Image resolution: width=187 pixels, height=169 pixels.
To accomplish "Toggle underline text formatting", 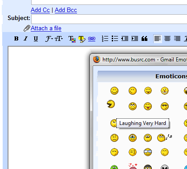I will [x=36, y=39].
